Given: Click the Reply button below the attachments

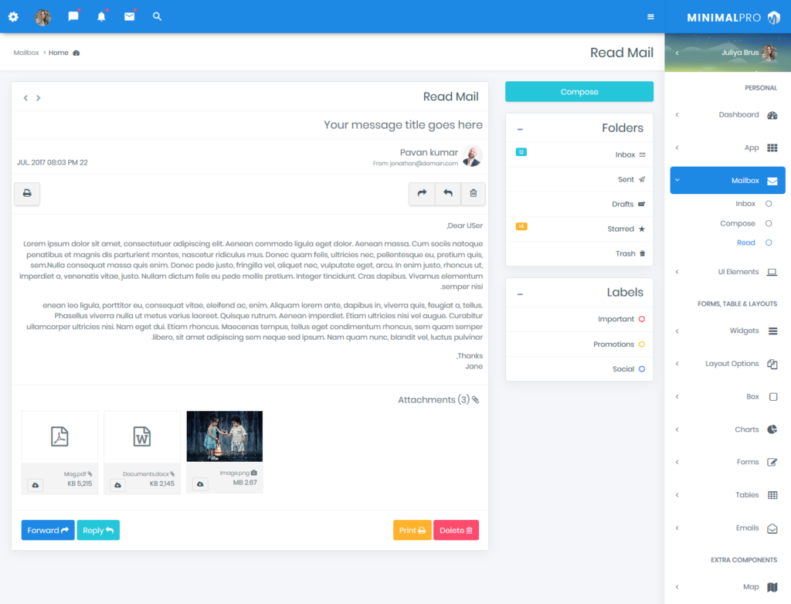Looking at the screenshot, I should point(98,530).
